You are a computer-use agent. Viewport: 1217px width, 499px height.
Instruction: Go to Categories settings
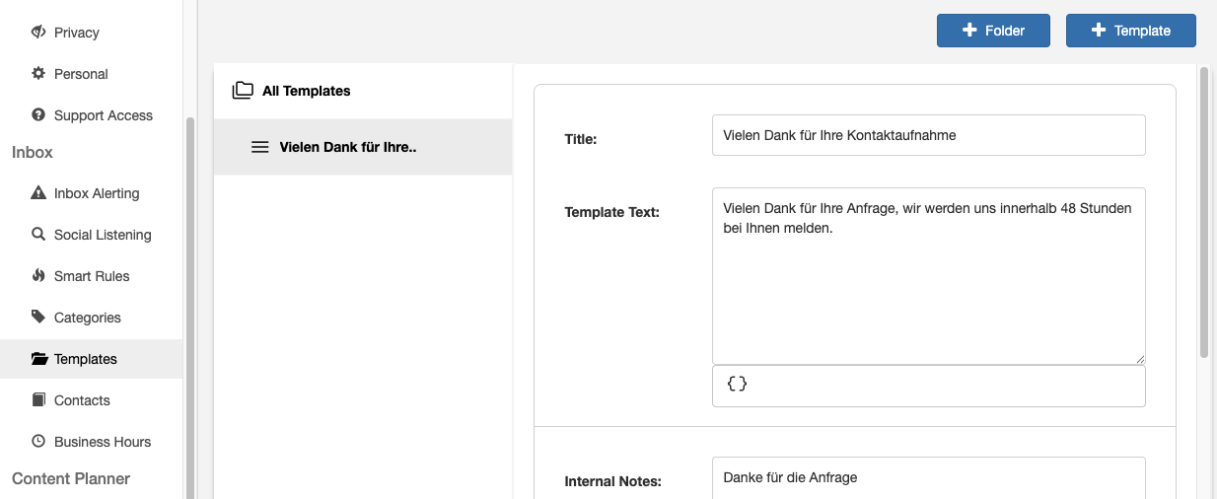[x=92, y=318]
